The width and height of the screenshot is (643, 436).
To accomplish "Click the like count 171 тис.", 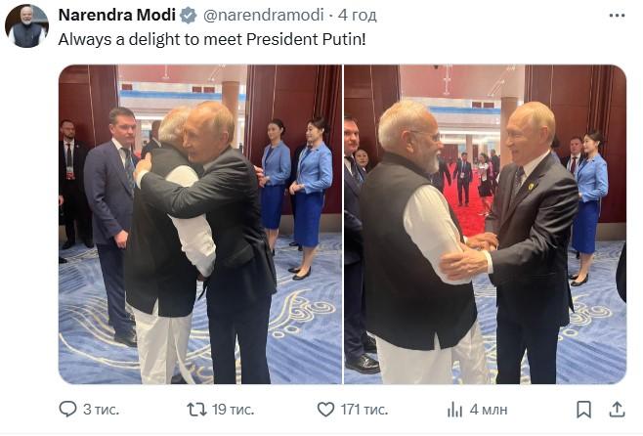I will point(364,410).
